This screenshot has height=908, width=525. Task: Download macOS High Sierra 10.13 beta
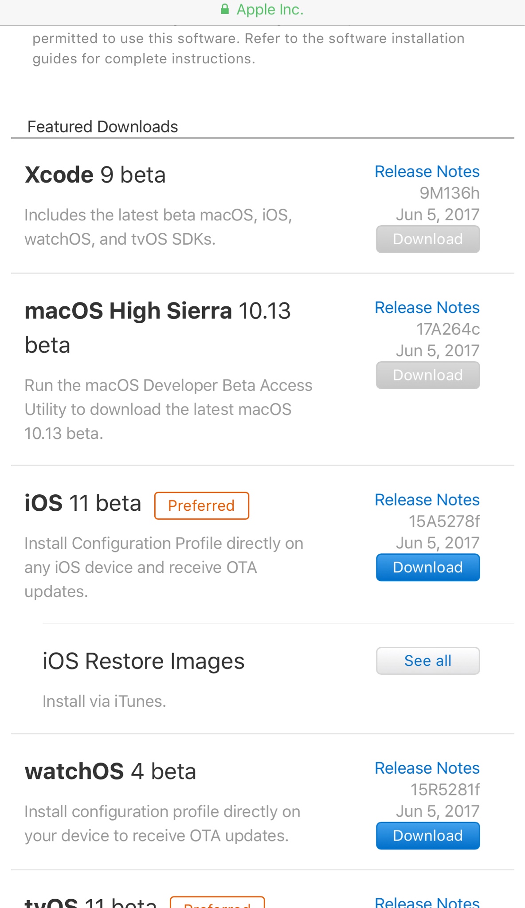pos(427,375)
